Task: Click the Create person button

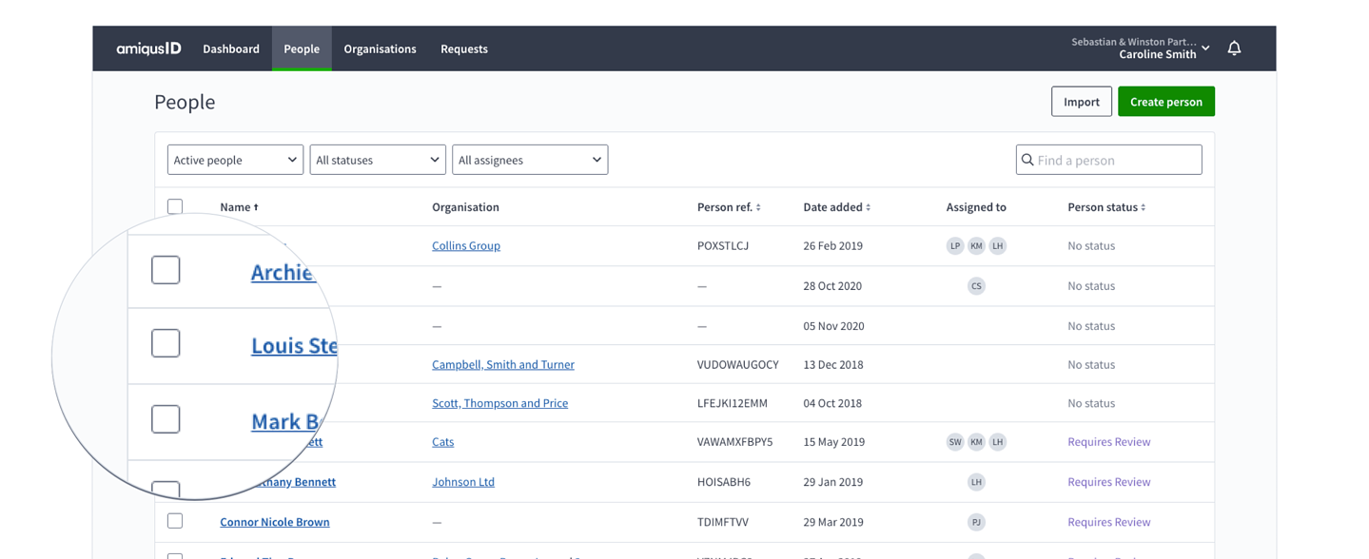Action: tap(1166, 102)
